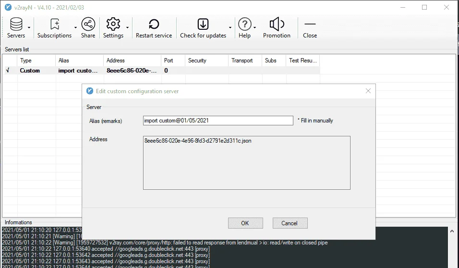Sort by the Test Resu... column header
Image resolution: width=459 pixels, height=268 pixels.
click(302, 61)
